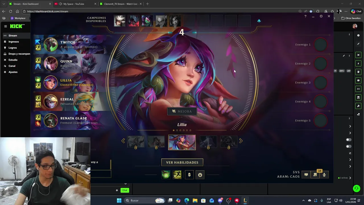This screenshot has height=205, width=364.
Task: Toggle the voice chat microphone icon
Action: tap(324, 175)
